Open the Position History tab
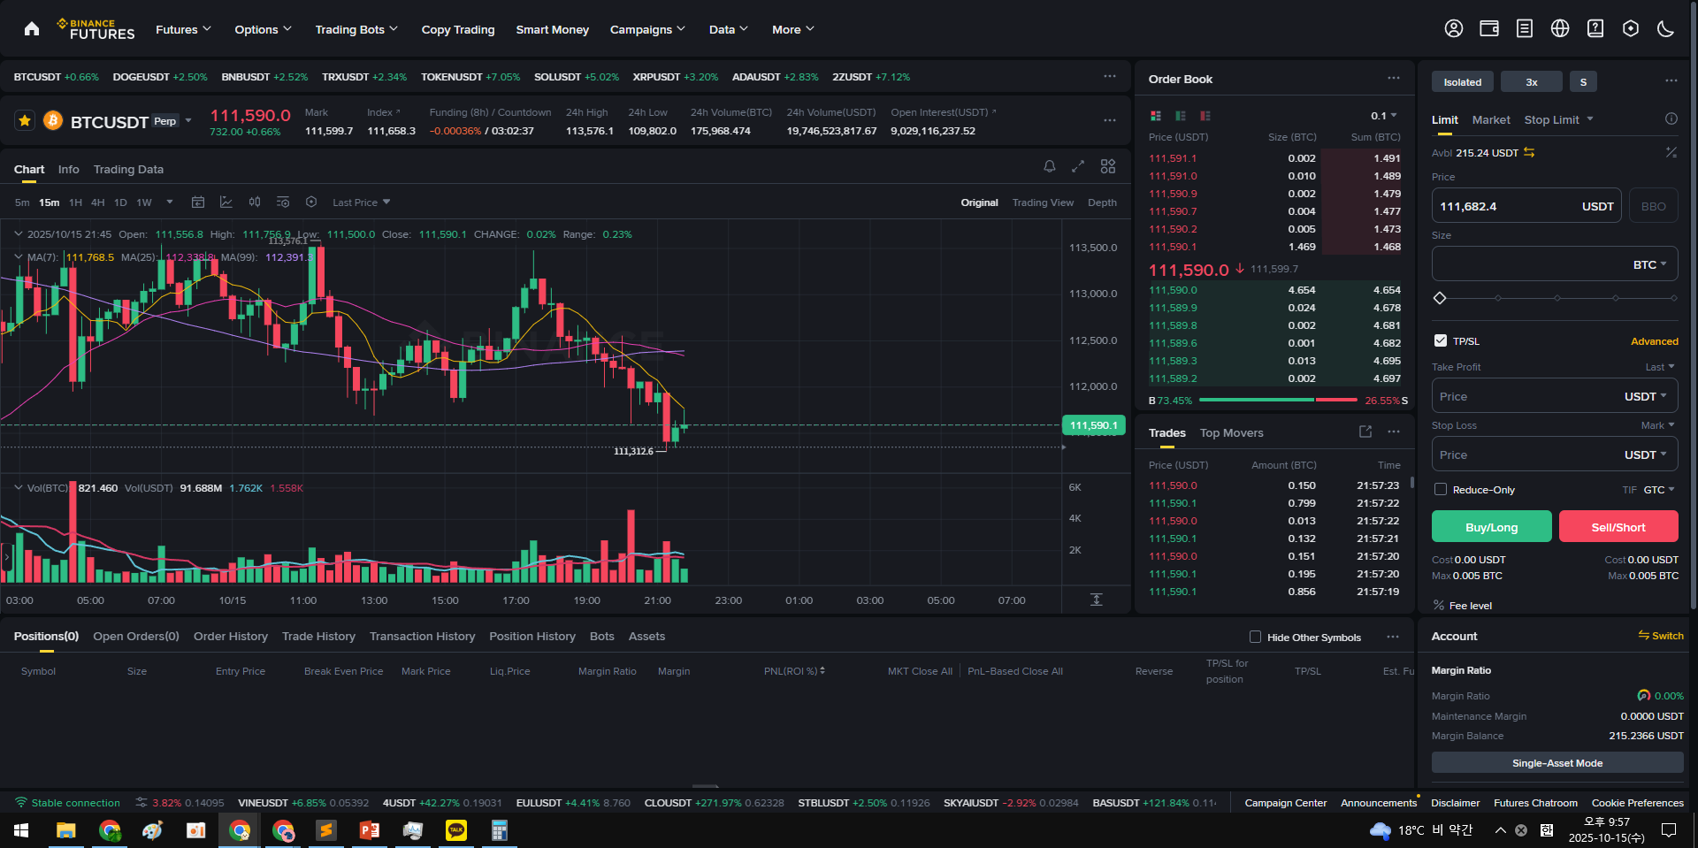The height and width of the screenshot is (848, 1698). tap(532, 636)
